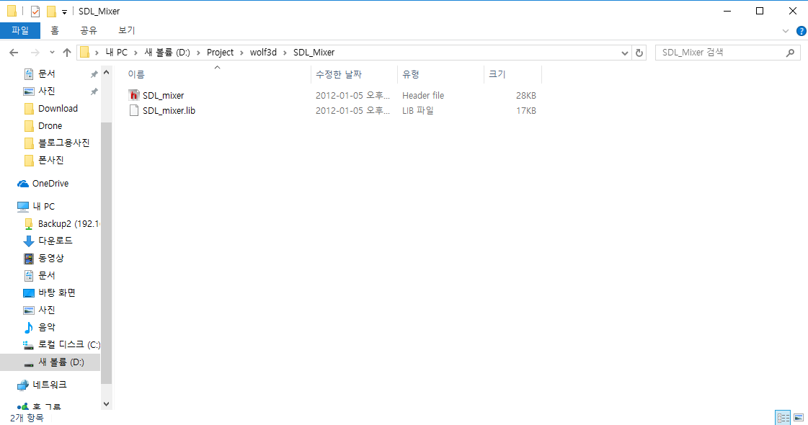This screenshot has width=808, height=425.
Task: Click wolf3d breadcrumb in address bar
Action: click(x=263, y=53)
